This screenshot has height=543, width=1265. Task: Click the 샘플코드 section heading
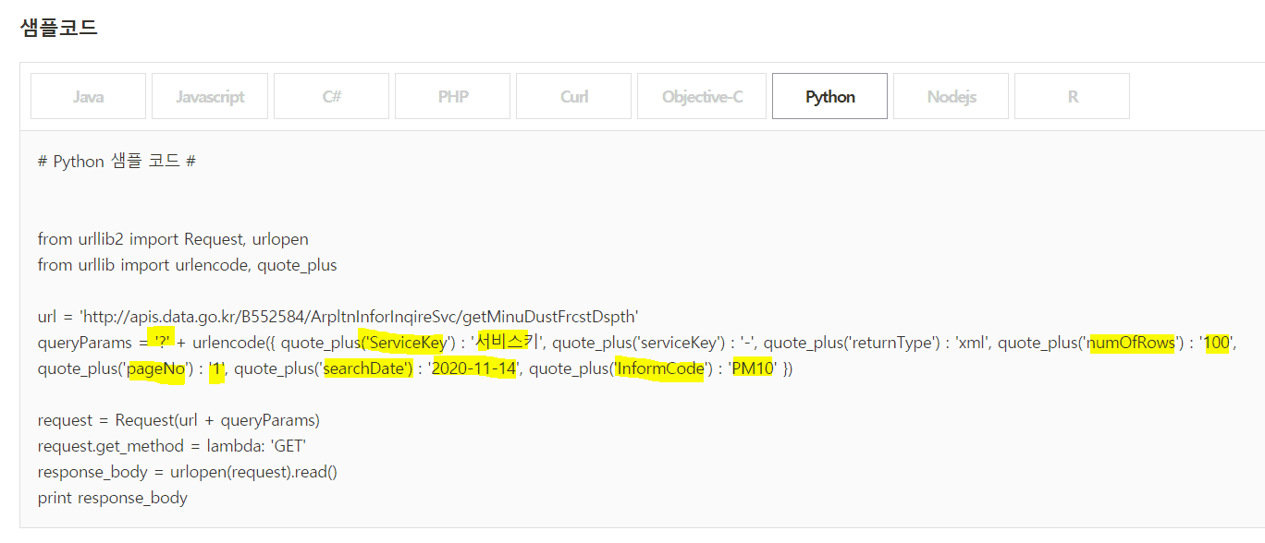tap(58, 27)
